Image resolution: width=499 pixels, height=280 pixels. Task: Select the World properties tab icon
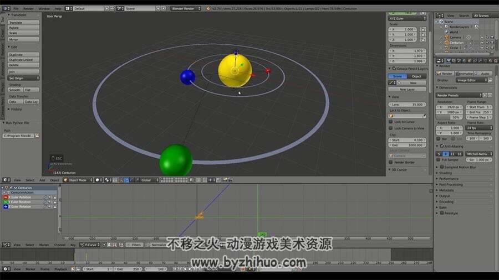coord(464,61)
